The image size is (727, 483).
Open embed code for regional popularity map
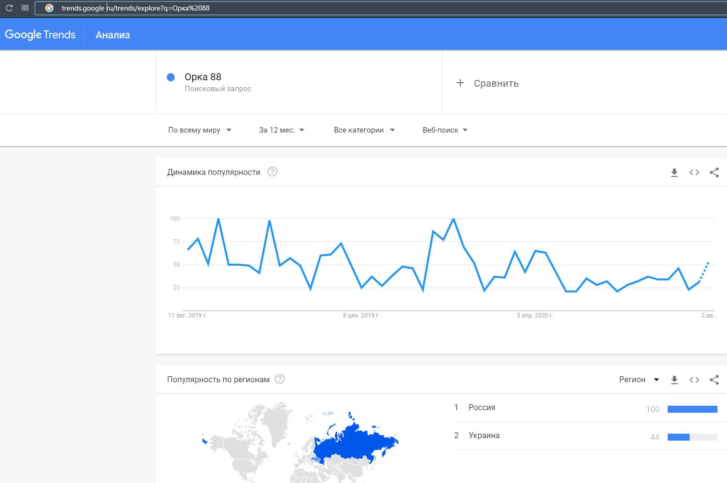(x=694, y=380)
